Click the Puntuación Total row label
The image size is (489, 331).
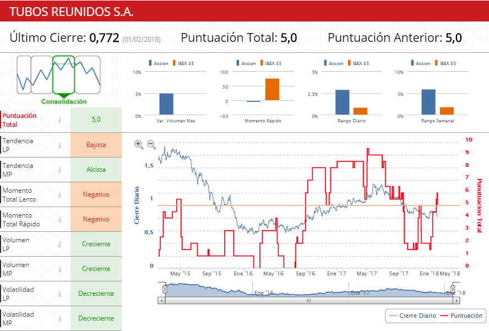coord(19,120)
